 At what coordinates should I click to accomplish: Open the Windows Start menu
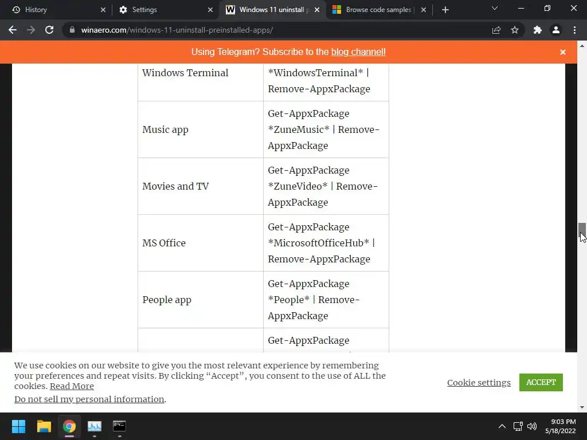[x=18, y=426]
